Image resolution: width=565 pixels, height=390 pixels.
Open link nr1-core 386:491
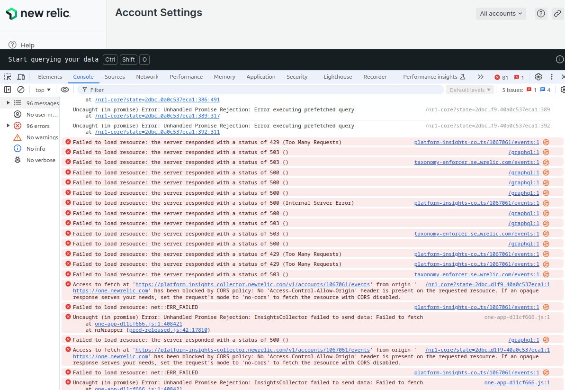[x=157, y=100]
